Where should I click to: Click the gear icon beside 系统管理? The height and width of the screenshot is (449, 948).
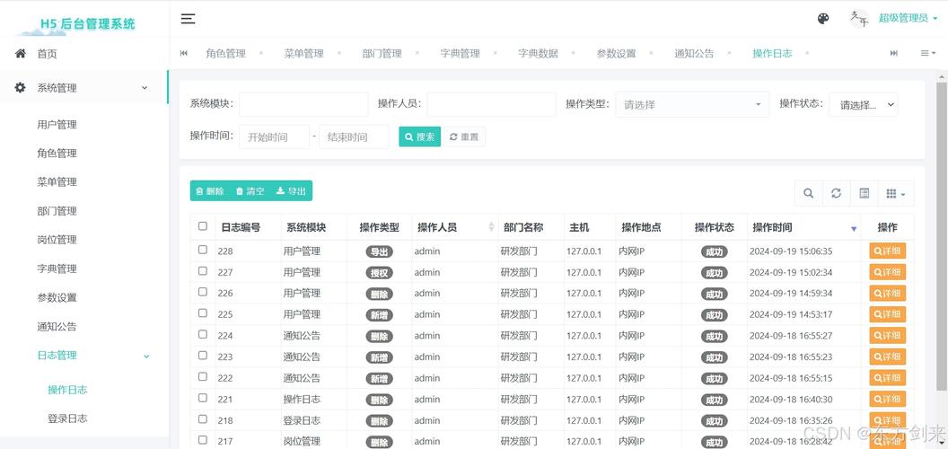pos(21,88)
